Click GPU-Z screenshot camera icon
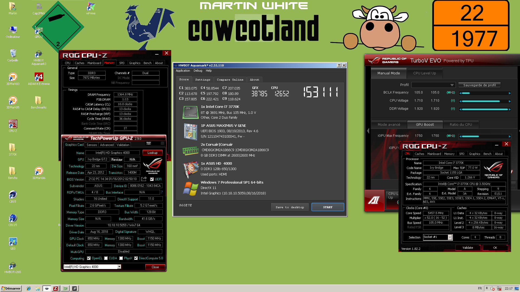Image resolution: width=520 pixels, height=292 pixels. pyautogui.click(x=149, y=144)
